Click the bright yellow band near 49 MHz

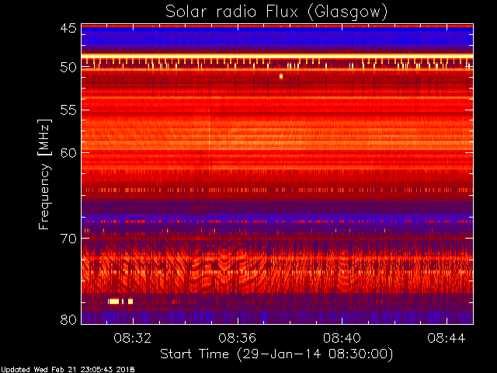277,56
